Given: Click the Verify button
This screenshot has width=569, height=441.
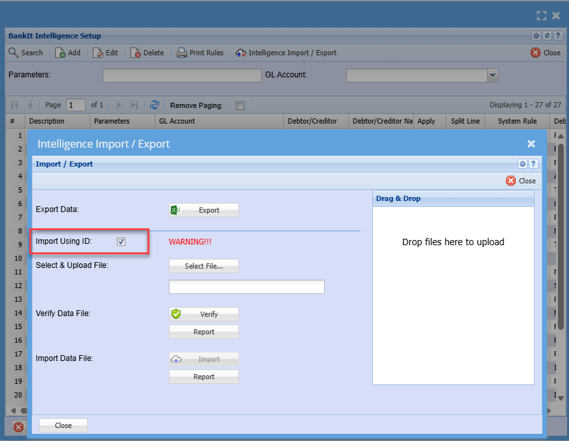Looking at the screenshot, I should 204,314.
